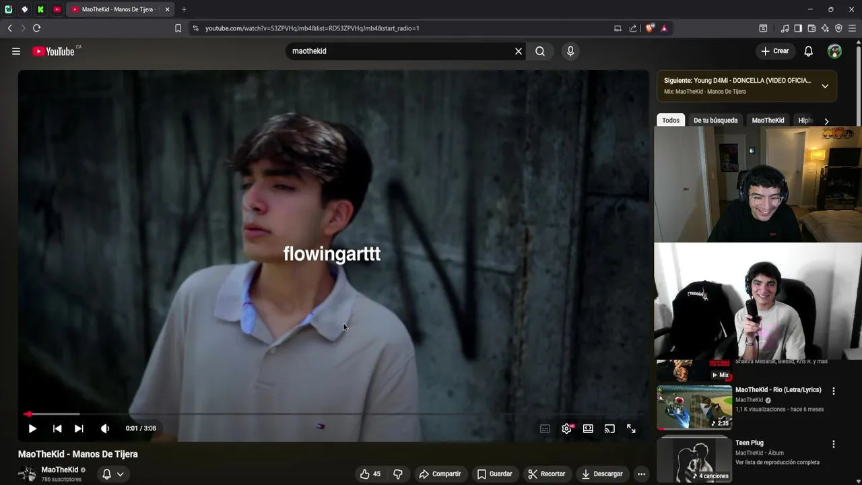Image resolution: width=862 pixels, height=485 pixels.
Task: Skip to the previous video
Action: pos(57,428)
